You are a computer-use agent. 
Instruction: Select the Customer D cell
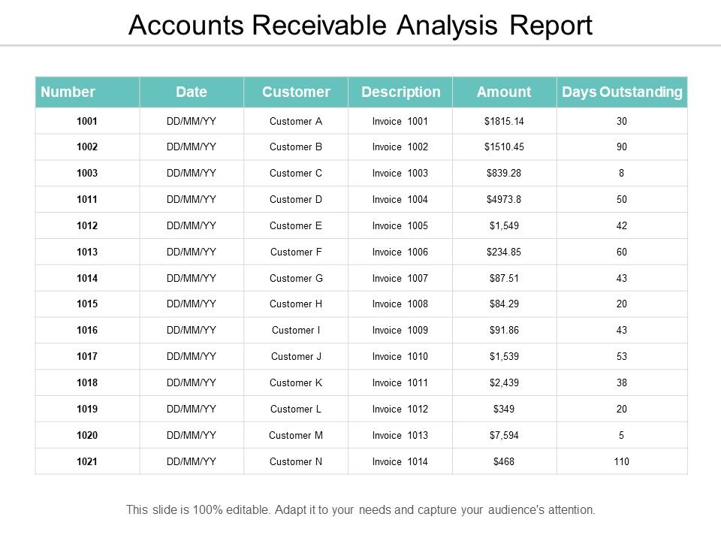pos(296,199)
